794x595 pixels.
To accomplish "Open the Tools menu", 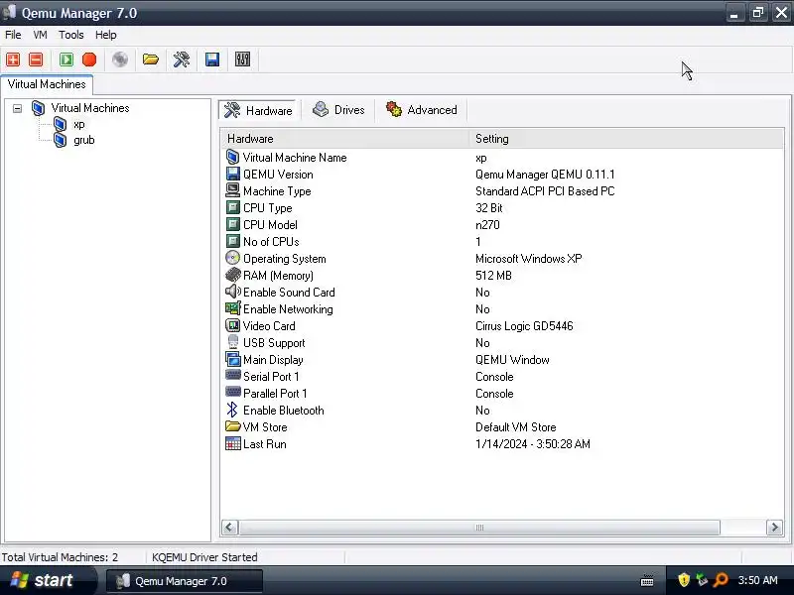I will (70, 35).
